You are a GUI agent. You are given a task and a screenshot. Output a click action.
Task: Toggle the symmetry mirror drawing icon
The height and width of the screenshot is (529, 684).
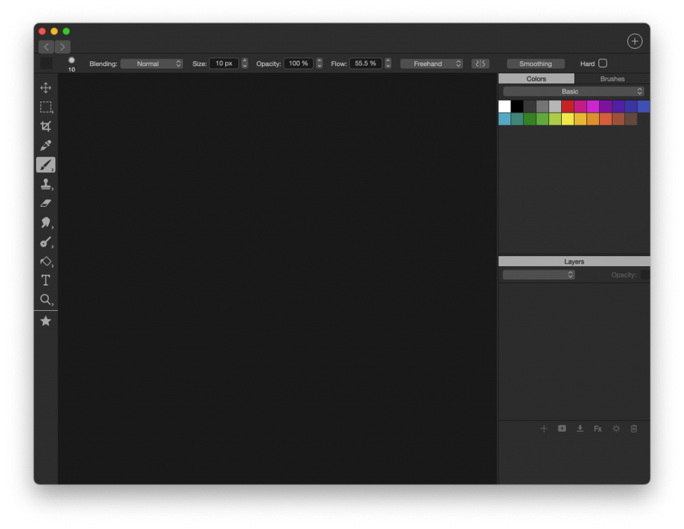(x=480, y=63)
